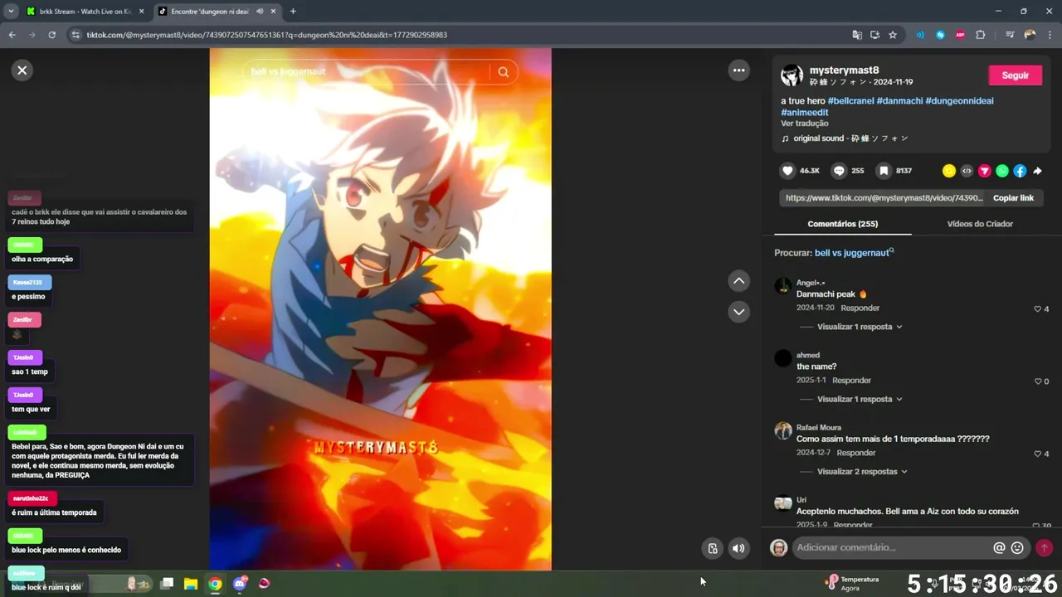1062x597 pixels.
Task: Mute the TikTok tab via tab speaker icon
Action: coord(261,12)
